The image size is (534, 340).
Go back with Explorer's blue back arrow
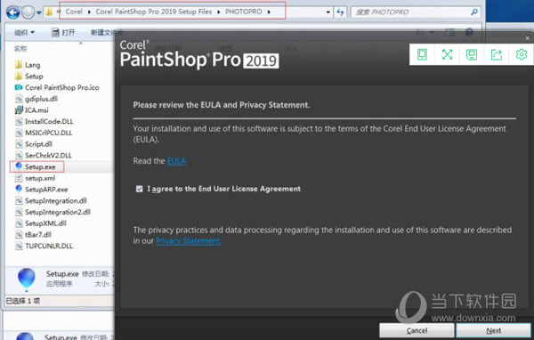pyautogui.click(x=13, y=12)
